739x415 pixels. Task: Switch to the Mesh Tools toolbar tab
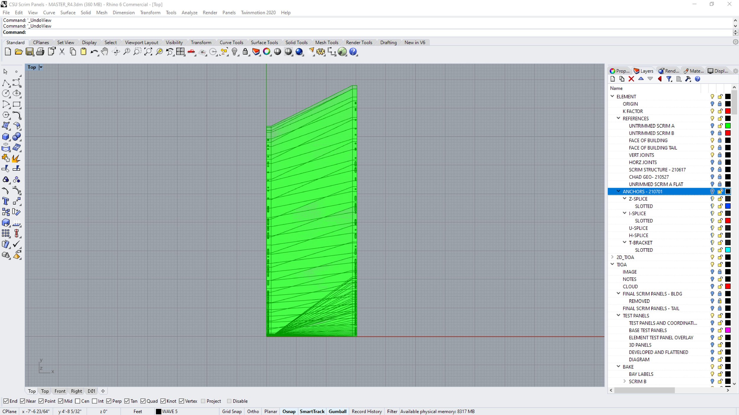pos(327,43)
